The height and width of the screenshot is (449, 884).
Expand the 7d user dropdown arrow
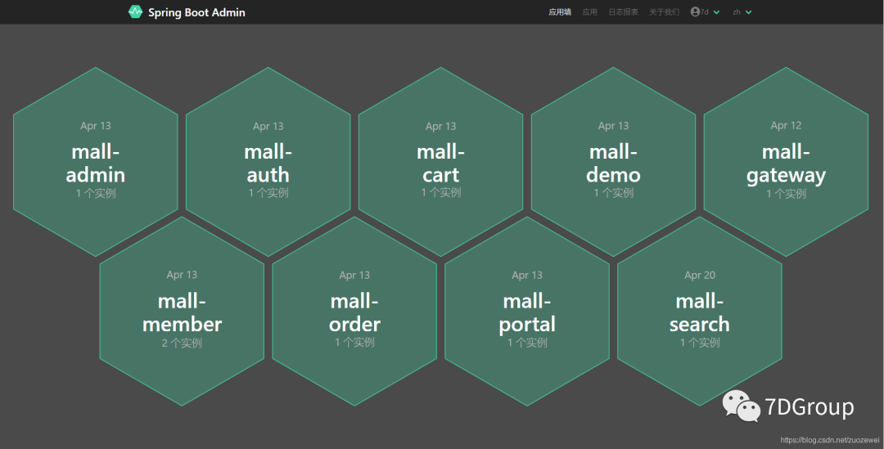click(716, 12)
